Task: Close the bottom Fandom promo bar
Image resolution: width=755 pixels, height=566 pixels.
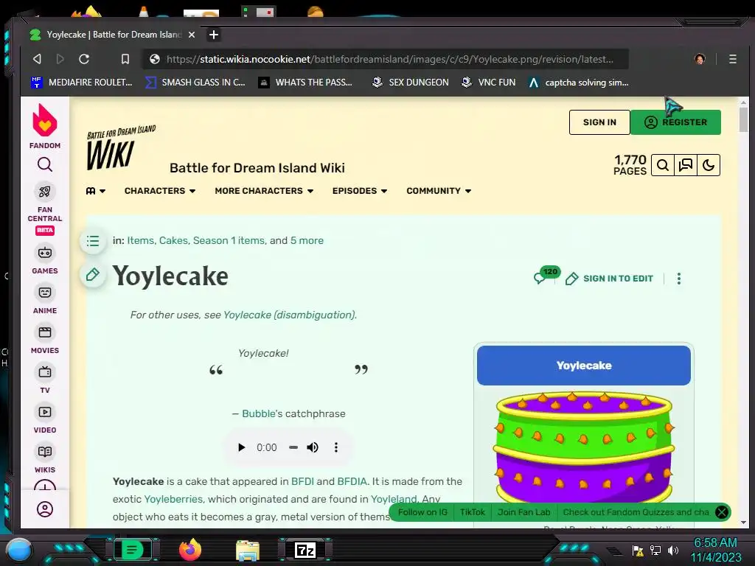Action: [x=721, y=512]
